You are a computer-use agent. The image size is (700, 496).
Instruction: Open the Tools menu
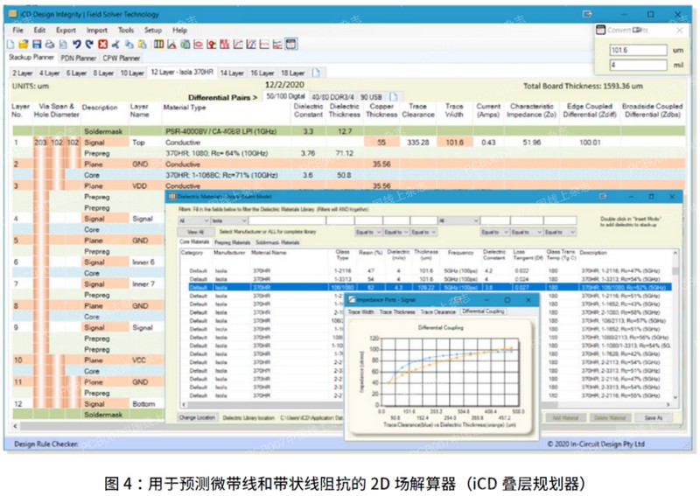coord(126,30)
